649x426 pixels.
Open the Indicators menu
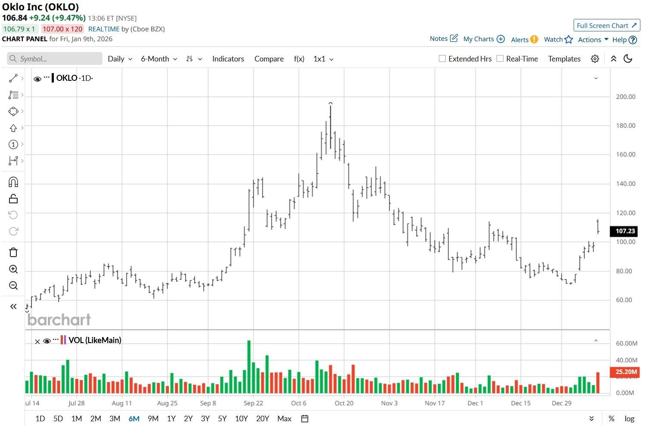228,59
